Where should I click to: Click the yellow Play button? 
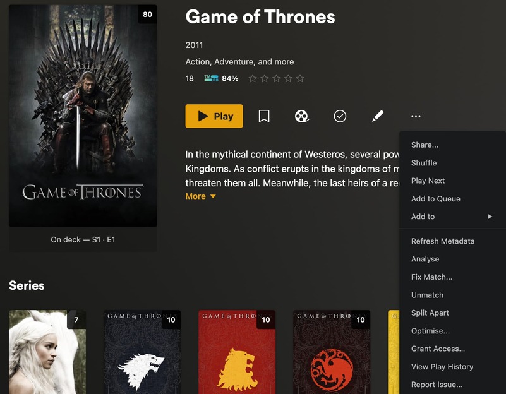point(214,116)
